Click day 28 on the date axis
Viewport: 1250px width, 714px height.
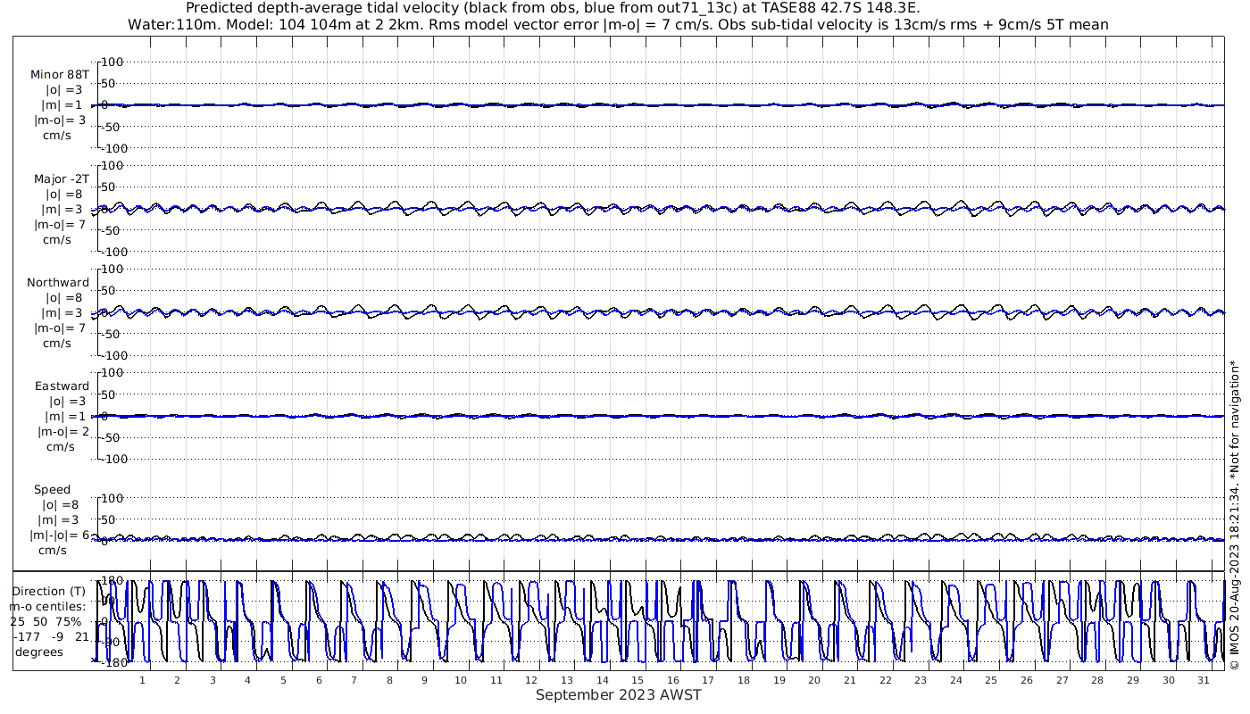[x=1097, y=680]
